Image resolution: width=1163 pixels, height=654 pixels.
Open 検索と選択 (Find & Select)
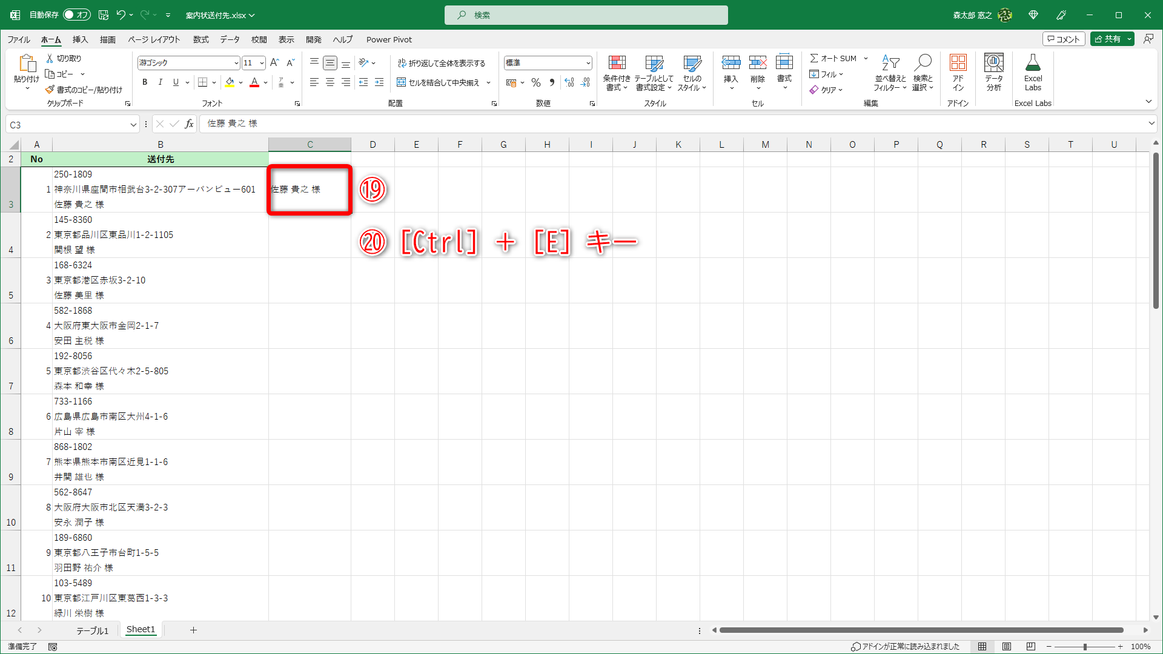923,73
